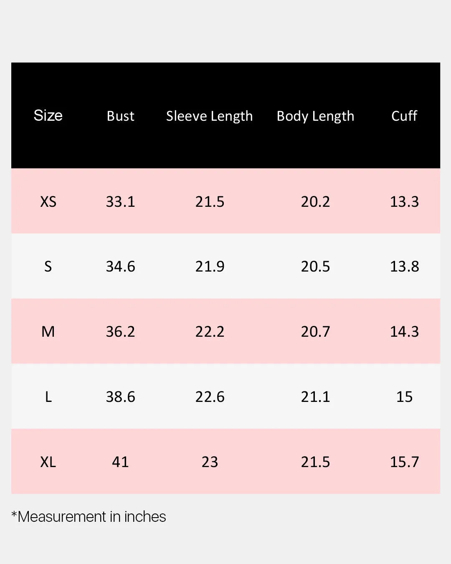Click the Cuff column header
The width and height of the screenshot is (451, 564).
(404, 116)
